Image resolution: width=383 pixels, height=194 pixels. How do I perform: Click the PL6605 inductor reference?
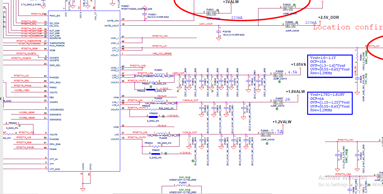click(159, 98)
